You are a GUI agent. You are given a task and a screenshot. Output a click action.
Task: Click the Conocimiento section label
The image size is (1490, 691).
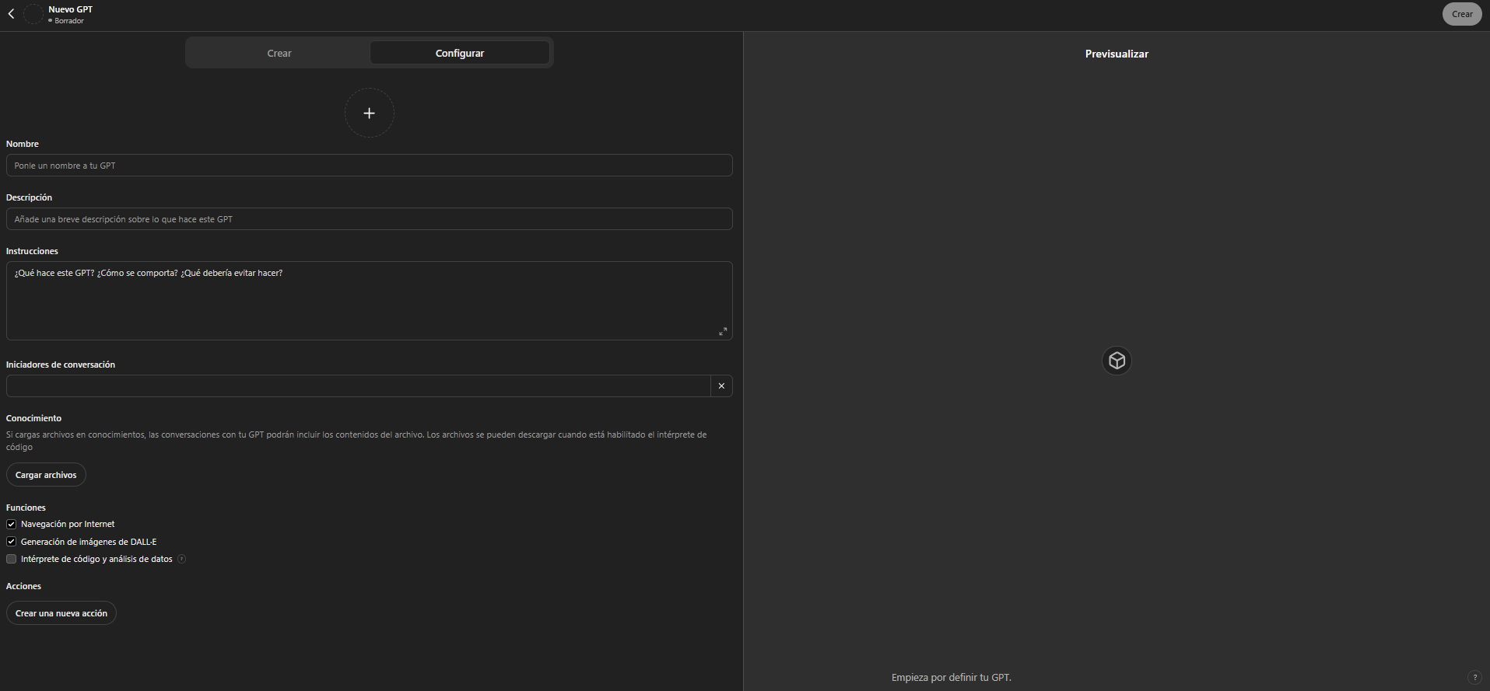coord(34,418)
